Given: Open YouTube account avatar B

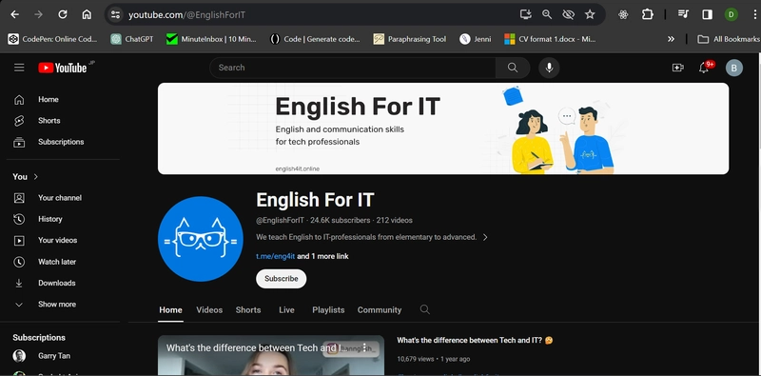Looking at the screenshot, I should 734,68.
